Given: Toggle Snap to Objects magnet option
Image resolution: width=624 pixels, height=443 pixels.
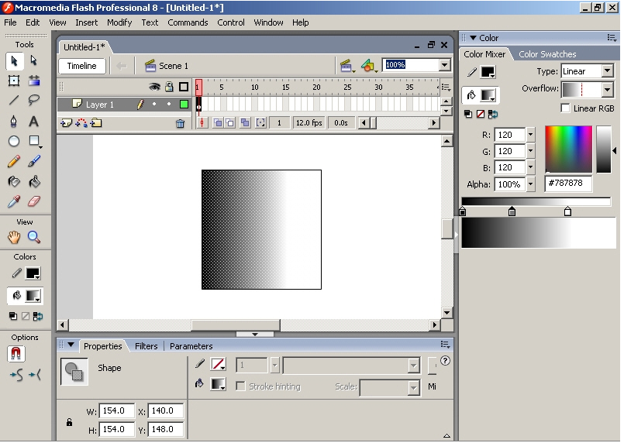Looking at the screenshot, I should [16, 353].
